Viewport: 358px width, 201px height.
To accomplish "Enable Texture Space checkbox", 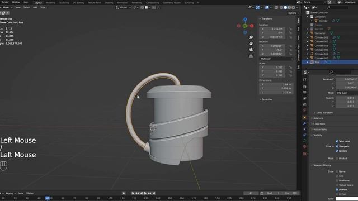I will [337, 185].
